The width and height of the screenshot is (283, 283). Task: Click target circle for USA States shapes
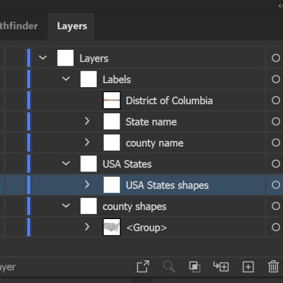[276, 185]
